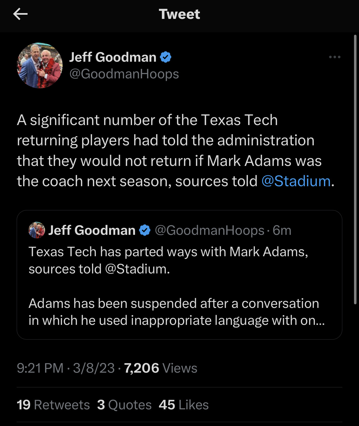
Task: Open the @GoodmanHoops handle under the author name
Action: point(124,74)
